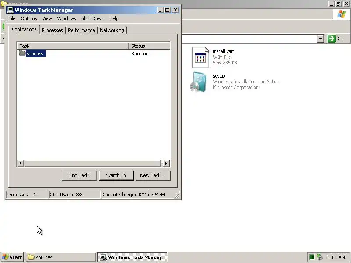
Task: Click the Windows flag logo in Explorer
Action: (x=342, y=14)
